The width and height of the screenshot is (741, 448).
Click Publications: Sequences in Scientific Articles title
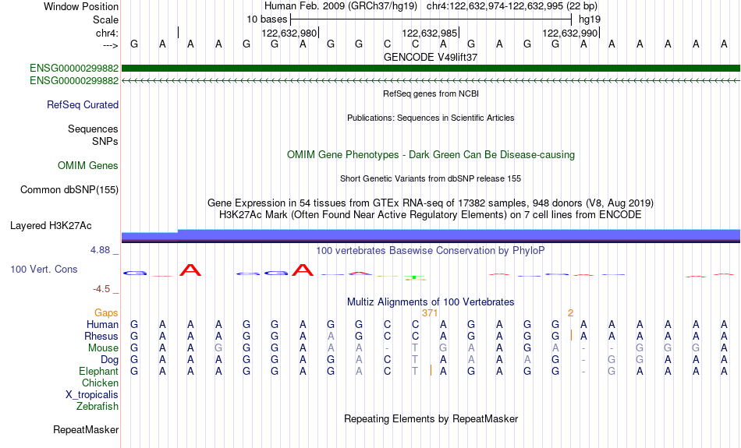coord(431,118)
